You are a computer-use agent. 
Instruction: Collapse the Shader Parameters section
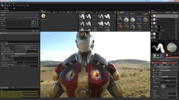[2, 54]
